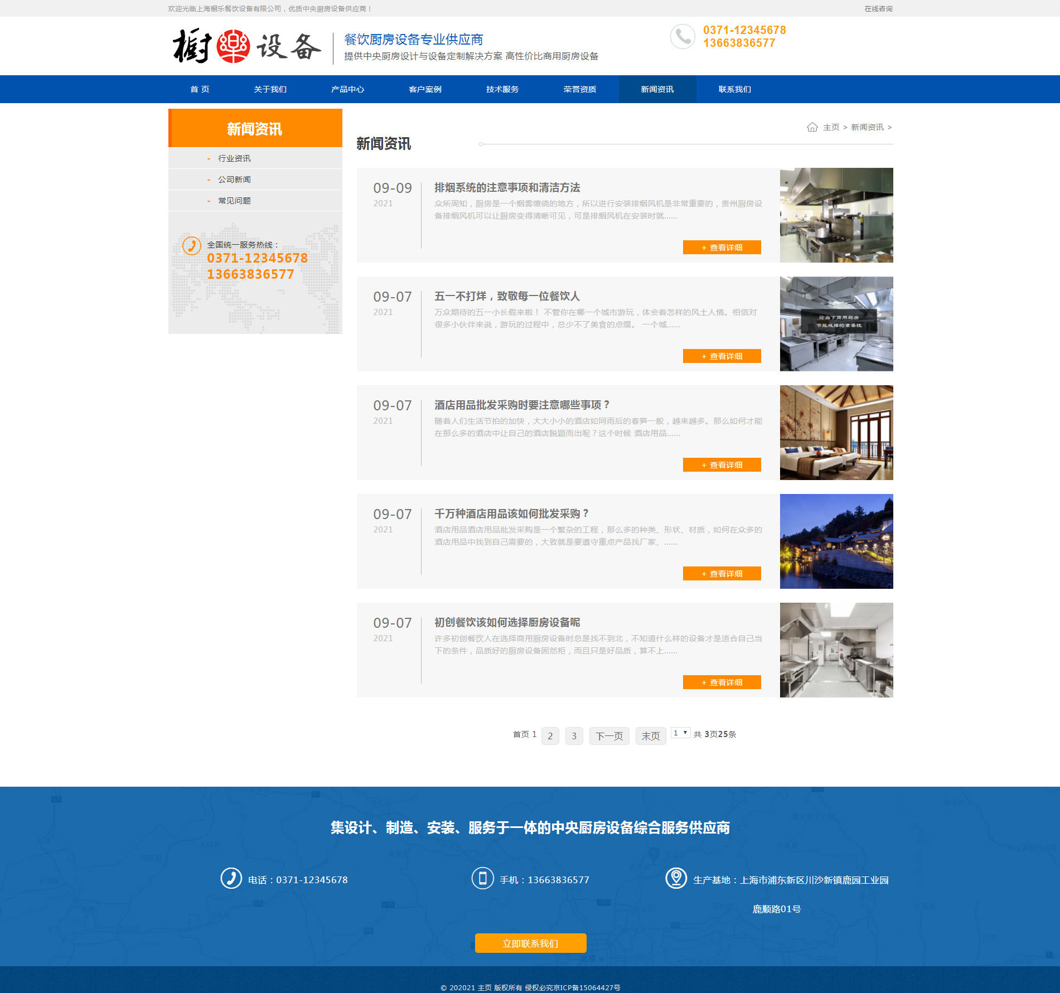Click the phone icon beside the header contact numbers
Viewport: 1060px width, 993px height.
[x=682, y=37]
